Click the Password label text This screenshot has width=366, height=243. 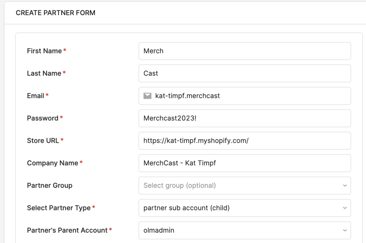(x=43, y=118)
